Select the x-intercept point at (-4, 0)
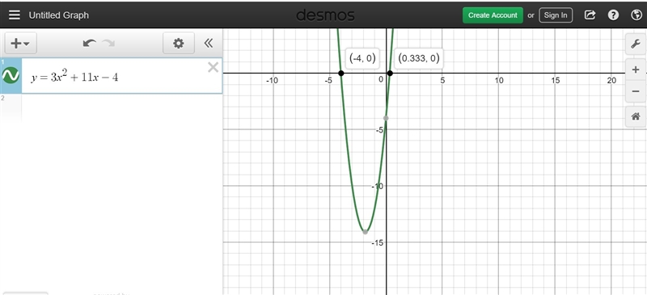 pos(340,73)
